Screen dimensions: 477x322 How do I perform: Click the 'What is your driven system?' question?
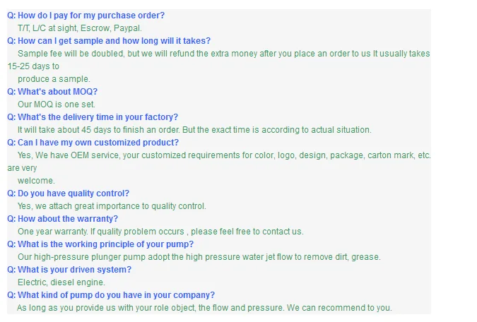[69, 270]
